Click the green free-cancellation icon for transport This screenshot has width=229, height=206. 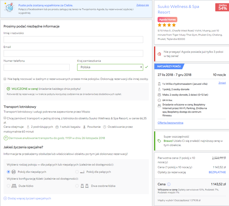point(6,138)
